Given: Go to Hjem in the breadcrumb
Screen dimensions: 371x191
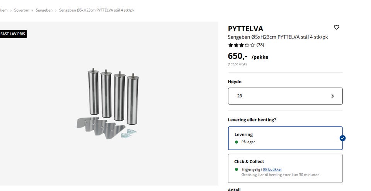Looking at the screenshot, I should pos(3,10).
